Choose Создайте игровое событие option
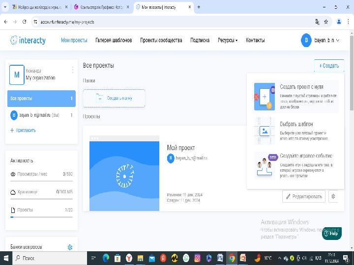The image size is (354, 265). pos(296,165)
